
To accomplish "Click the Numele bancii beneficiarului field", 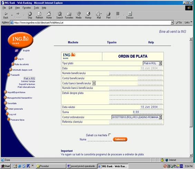I will pos(136,88).
